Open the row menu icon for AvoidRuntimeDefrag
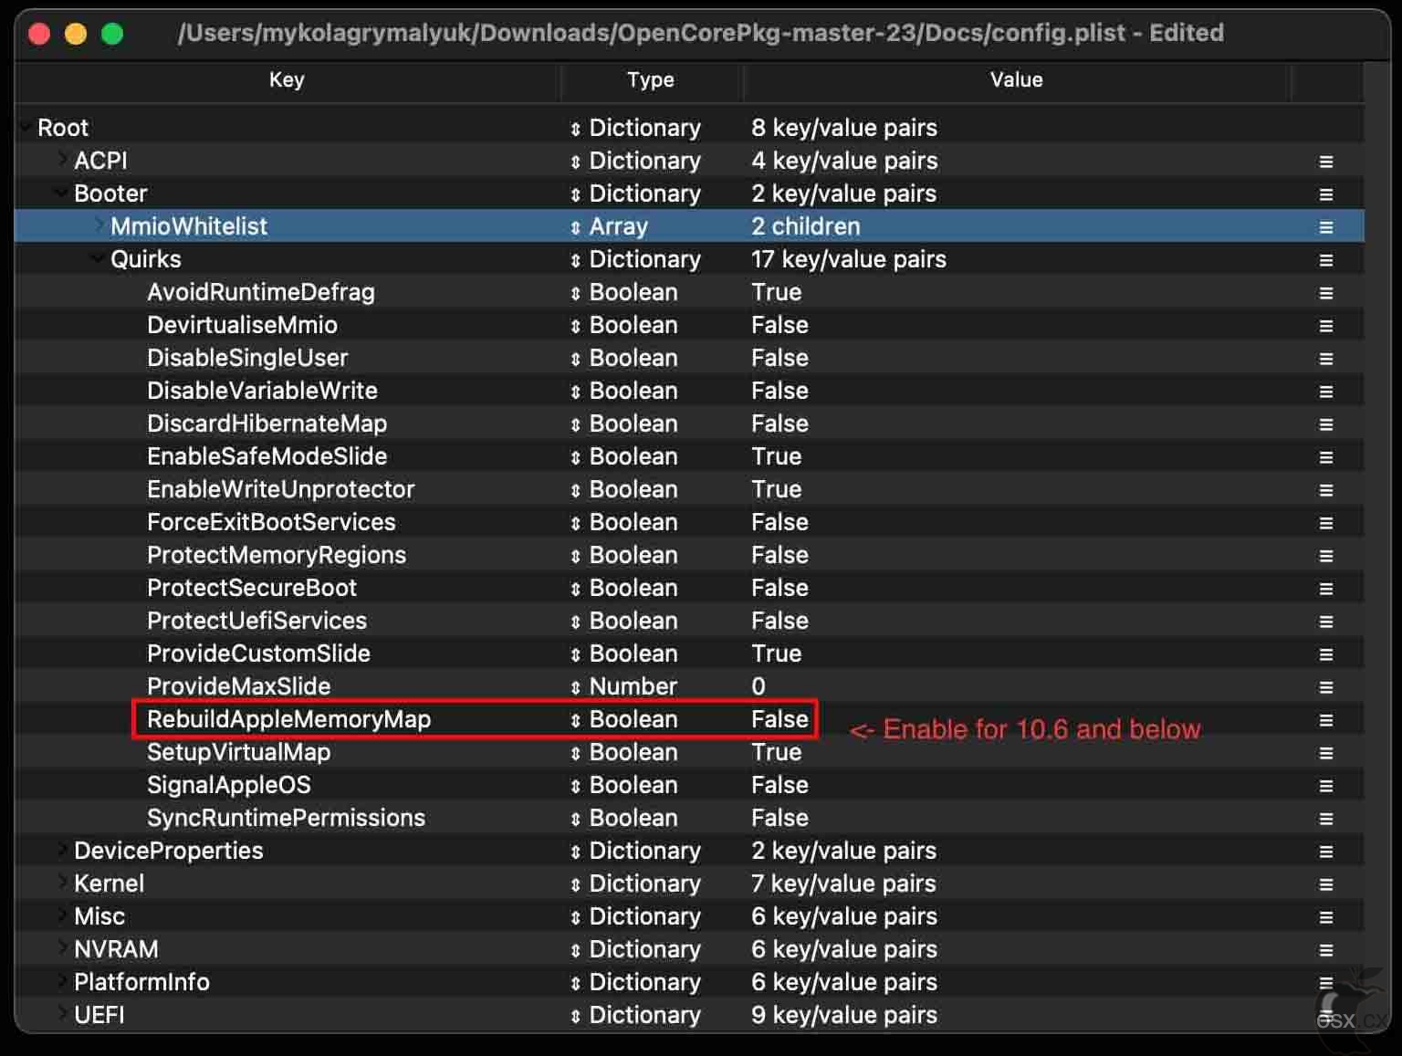Screen dimensions: 1402x1056 tap(1325, 293)
